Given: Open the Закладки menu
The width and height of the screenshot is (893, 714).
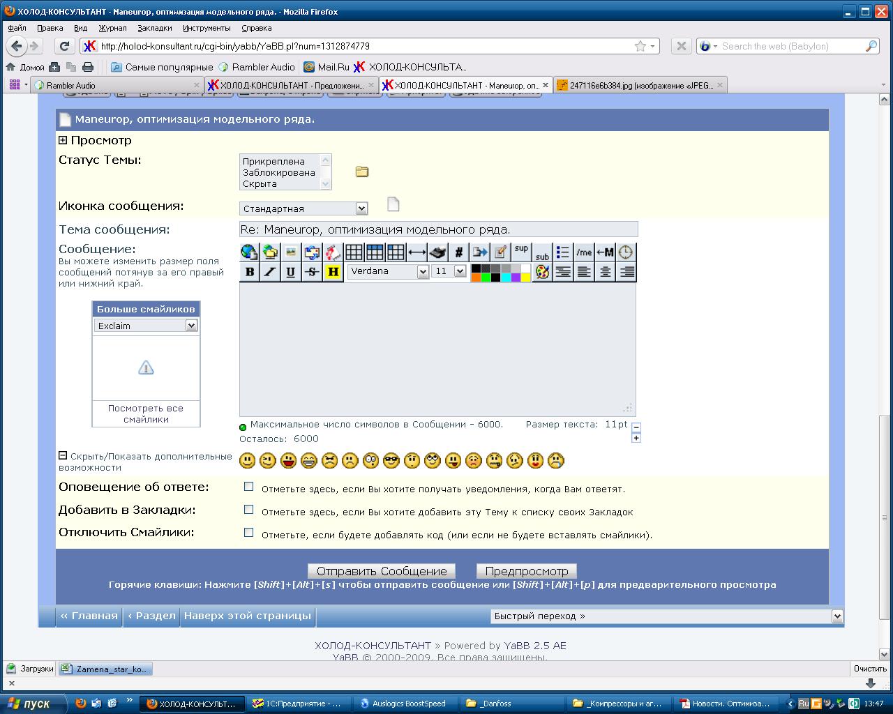Looking at the screenshot, I should 154,28.
